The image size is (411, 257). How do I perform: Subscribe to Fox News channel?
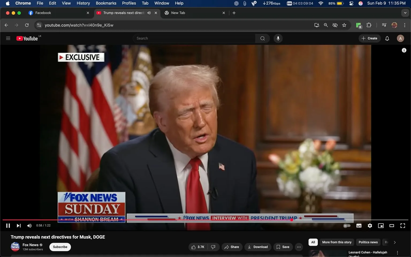60,247
